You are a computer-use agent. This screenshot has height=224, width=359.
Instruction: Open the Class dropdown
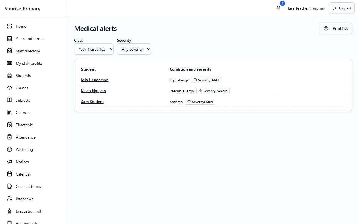tap(94, 49)
